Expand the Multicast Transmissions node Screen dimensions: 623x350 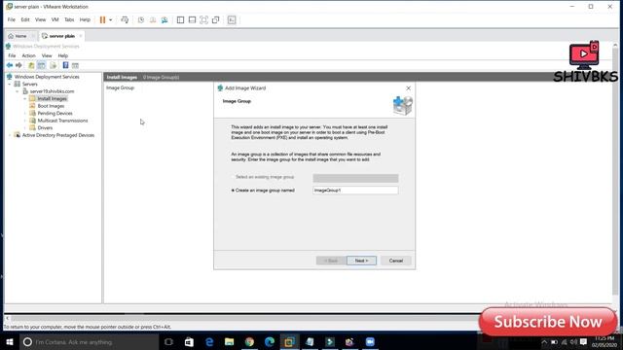[x=24, y=121]
